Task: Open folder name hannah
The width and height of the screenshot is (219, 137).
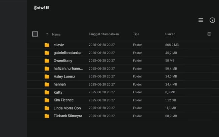Action: click(x=60, y=84)
